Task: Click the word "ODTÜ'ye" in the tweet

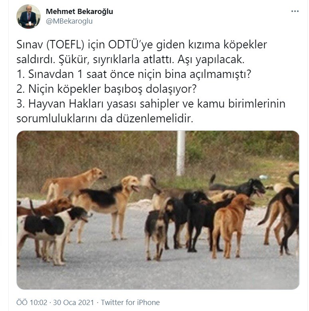Action: pyautogui.click(x=131, y=45)
